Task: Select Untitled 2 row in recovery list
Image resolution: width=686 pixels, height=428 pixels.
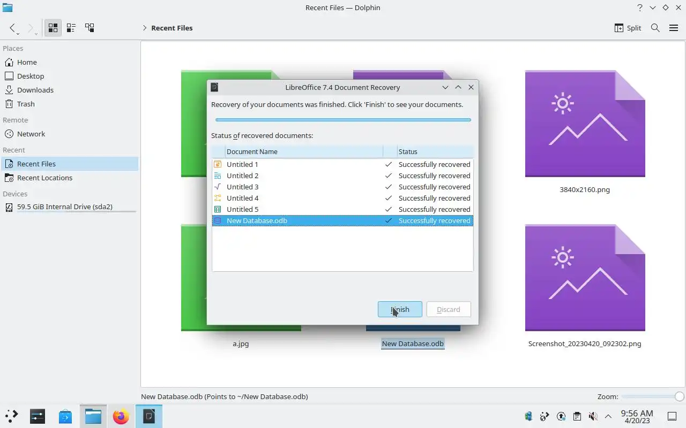Action: [x=342, y=175]
